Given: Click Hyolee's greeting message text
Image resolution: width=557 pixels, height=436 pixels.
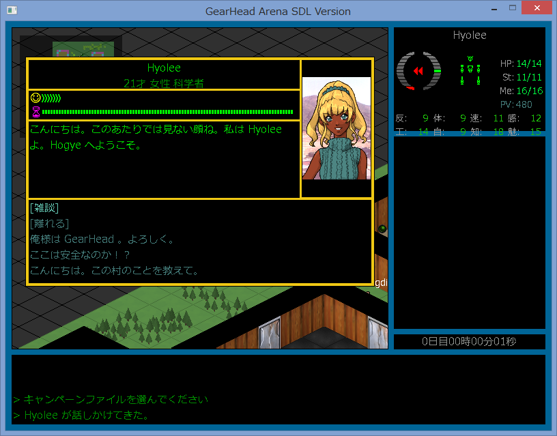Looking at the screenshot, I should pyautogui.click(x=156, y=137).
